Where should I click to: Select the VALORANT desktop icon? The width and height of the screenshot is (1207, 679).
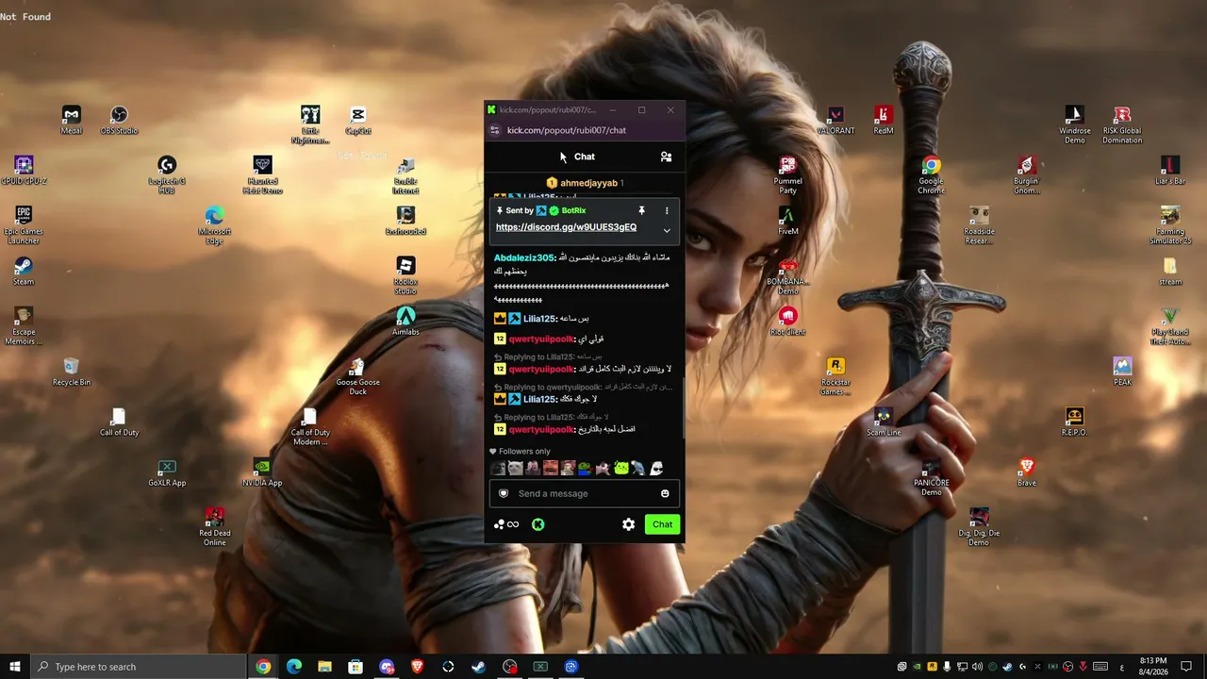point(835,121)
